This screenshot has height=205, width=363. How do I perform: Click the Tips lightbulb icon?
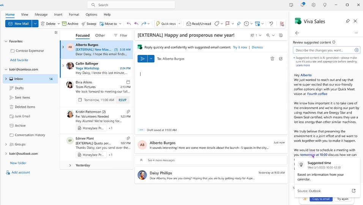tap(325, 5)
